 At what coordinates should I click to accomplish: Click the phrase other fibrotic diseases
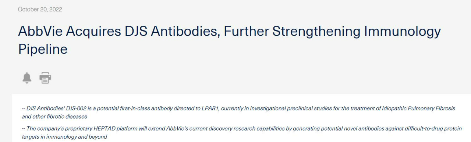pos(59,116)
